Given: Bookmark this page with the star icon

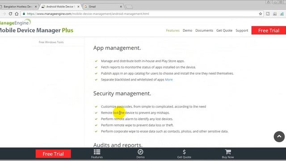Looking at the screenshot, I should pos(261,14).
